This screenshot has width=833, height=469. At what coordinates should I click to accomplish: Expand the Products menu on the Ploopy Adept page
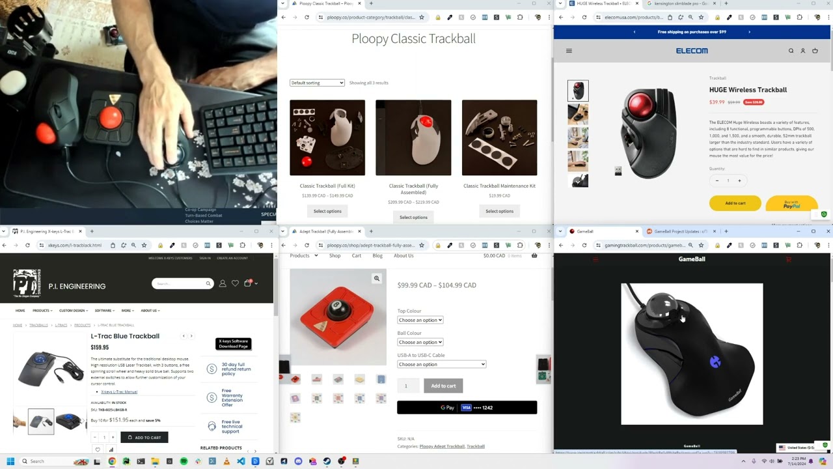click(304, 255)
